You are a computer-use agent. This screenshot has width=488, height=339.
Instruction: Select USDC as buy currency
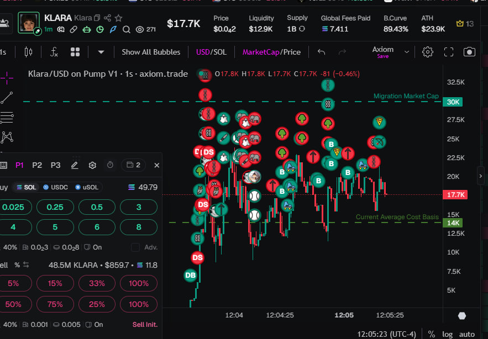56,187
